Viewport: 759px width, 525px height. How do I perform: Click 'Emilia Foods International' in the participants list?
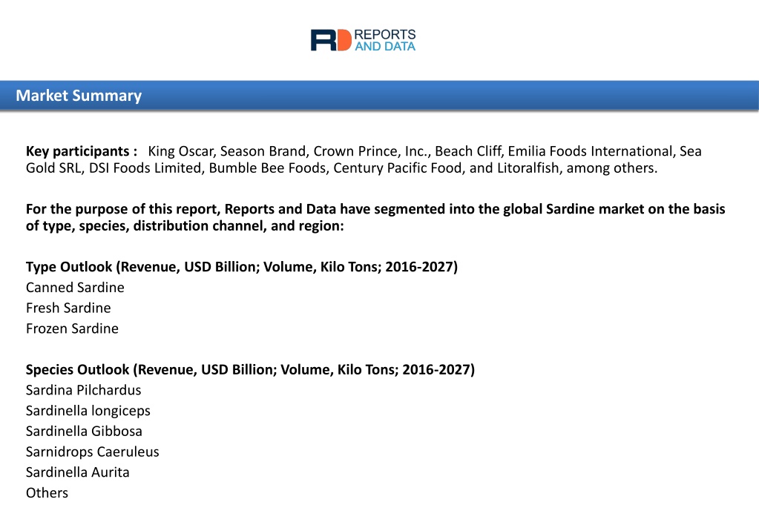[590, 151]
